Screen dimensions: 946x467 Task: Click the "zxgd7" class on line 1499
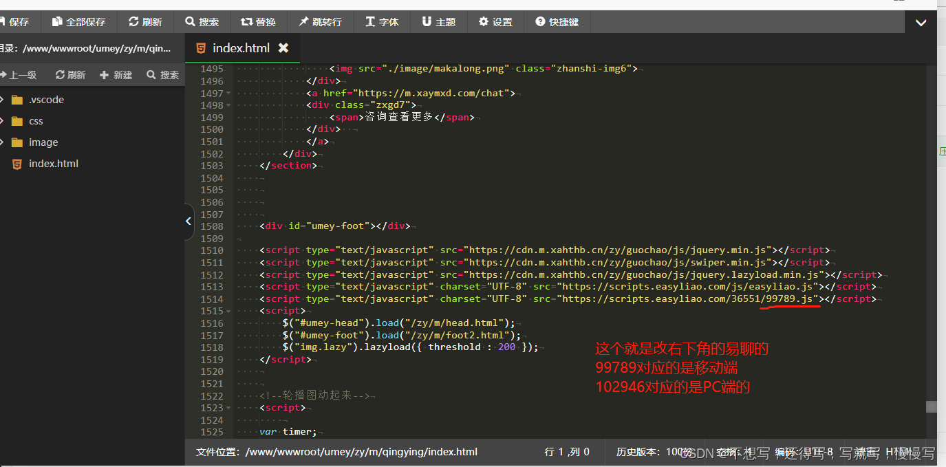392,105
